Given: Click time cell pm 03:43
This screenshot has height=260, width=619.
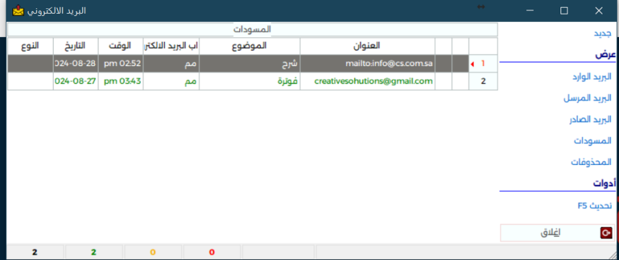Looking at the screenshot, I should click(x=120, y=81).
